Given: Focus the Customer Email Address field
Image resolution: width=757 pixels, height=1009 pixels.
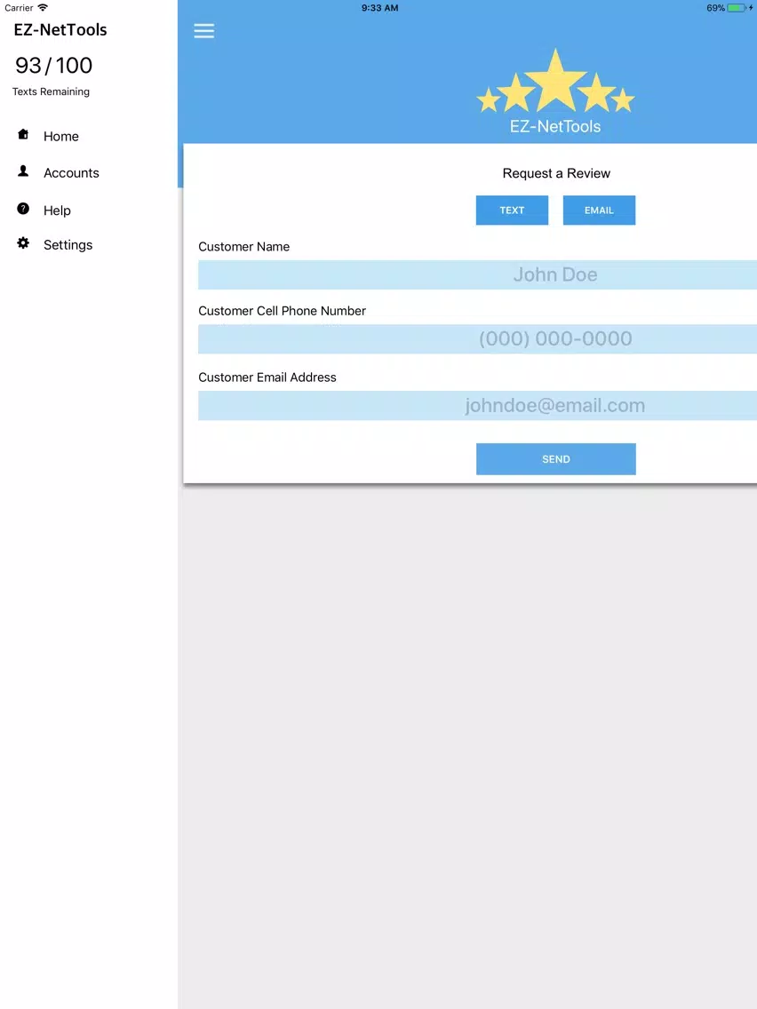Looking at the screenshot, I should [x=478, y=405].
